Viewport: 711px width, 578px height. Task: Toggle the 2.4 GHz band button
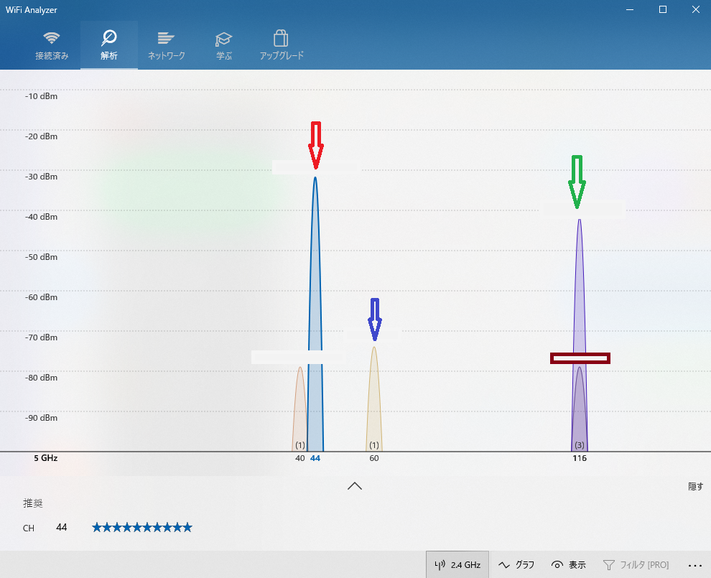457,564
